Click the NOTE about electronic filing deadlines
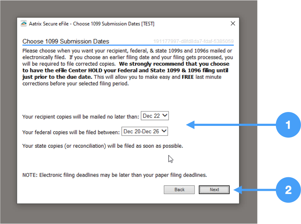 pyautogui.click(x=114, y=175)
